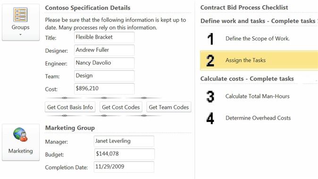This screenshot has width=318, height=179.
Task: Click Get Cost Basis Info button
Action: 70,107
